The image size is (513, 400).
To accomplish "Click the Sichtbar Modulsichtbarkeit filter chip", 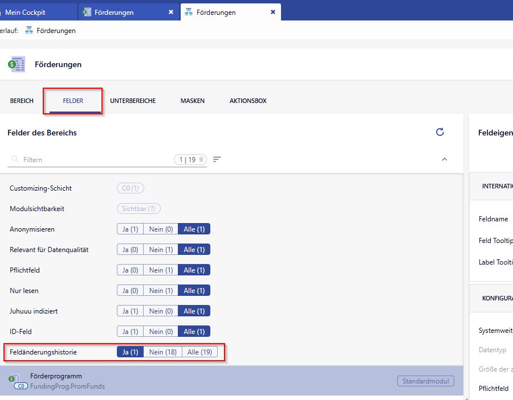I will [139, 209].
